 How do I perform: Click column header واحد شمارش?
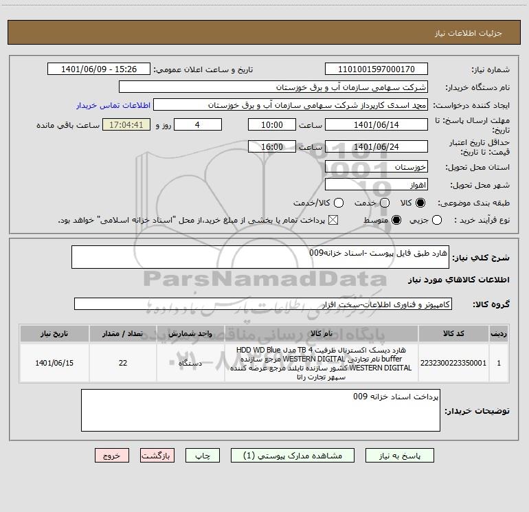pos(190,333)
